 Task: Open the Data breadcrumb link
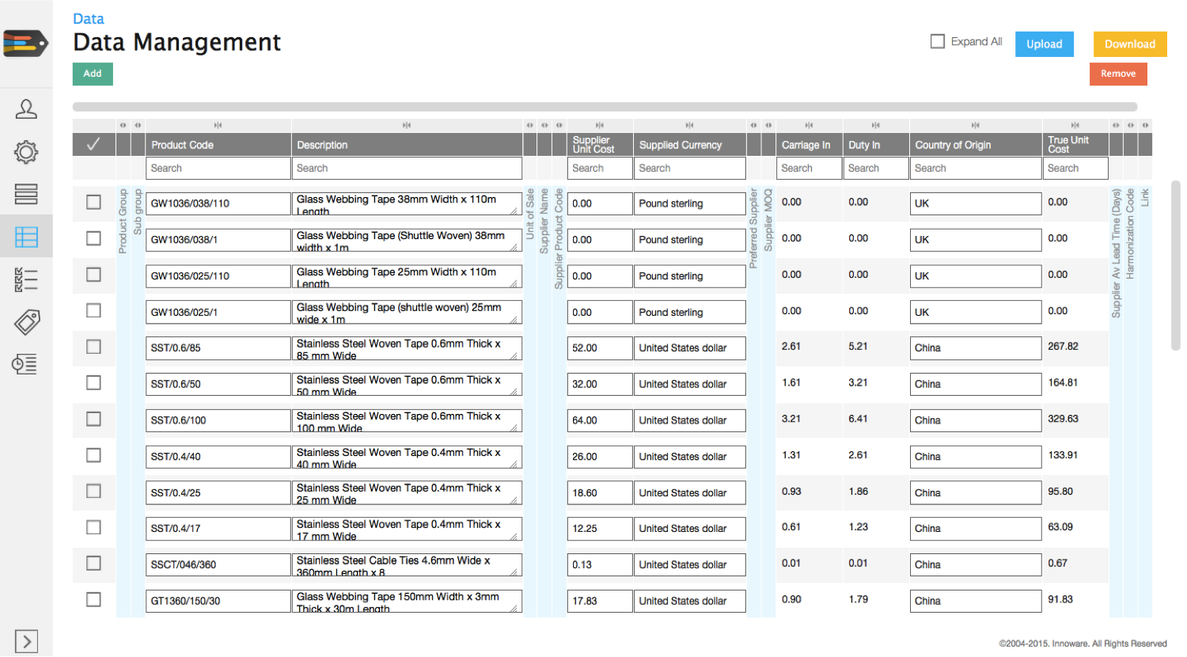(x=88, y=18)
